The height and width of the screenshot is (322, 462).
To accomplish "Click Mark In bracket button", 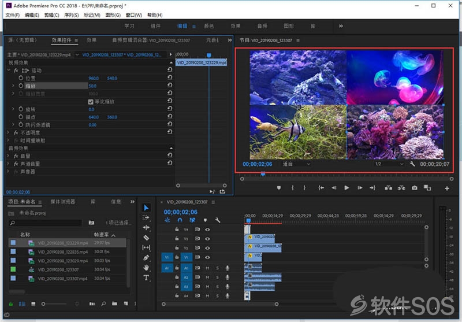I will point(293,187).
